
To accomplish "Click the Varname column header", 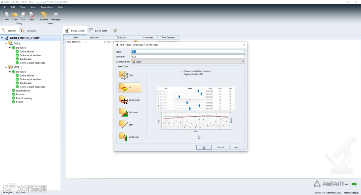I will (x=94, y=37).
